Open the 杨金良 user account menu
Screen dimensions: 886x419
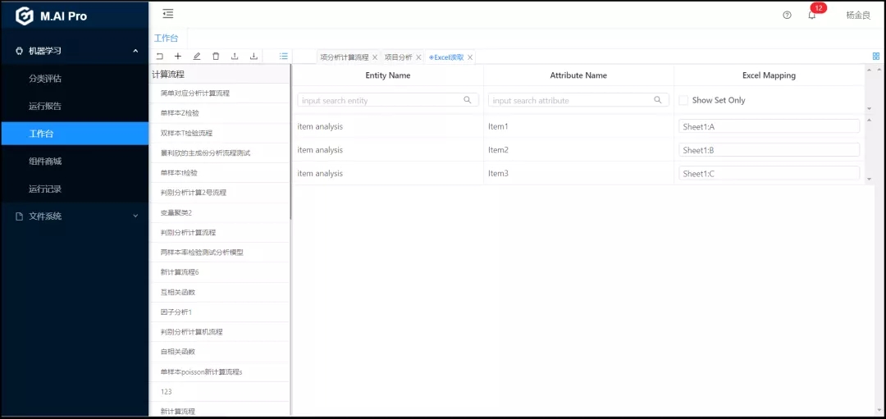tap(857, 15)
